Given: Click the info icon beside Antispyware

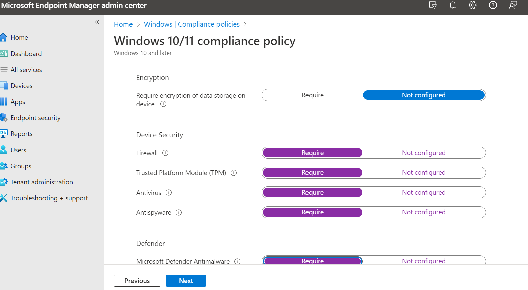Looking at the screenshot, I should point(179,213).
